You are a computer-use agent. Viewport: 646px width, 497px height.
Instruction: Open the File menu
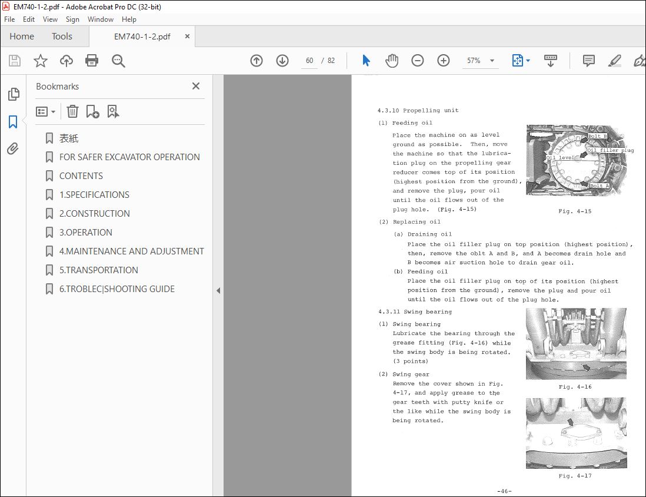point(9,19)
